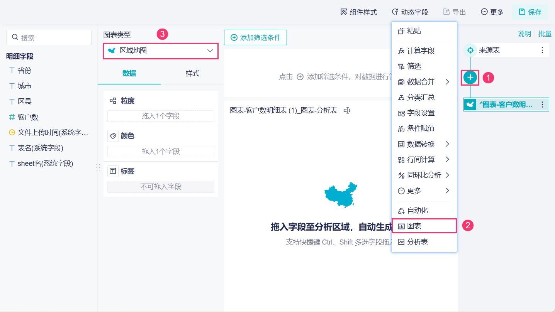Expand the 行间计算 submenu
Screen dimensions: 555x312
click(x=424, y=159)
